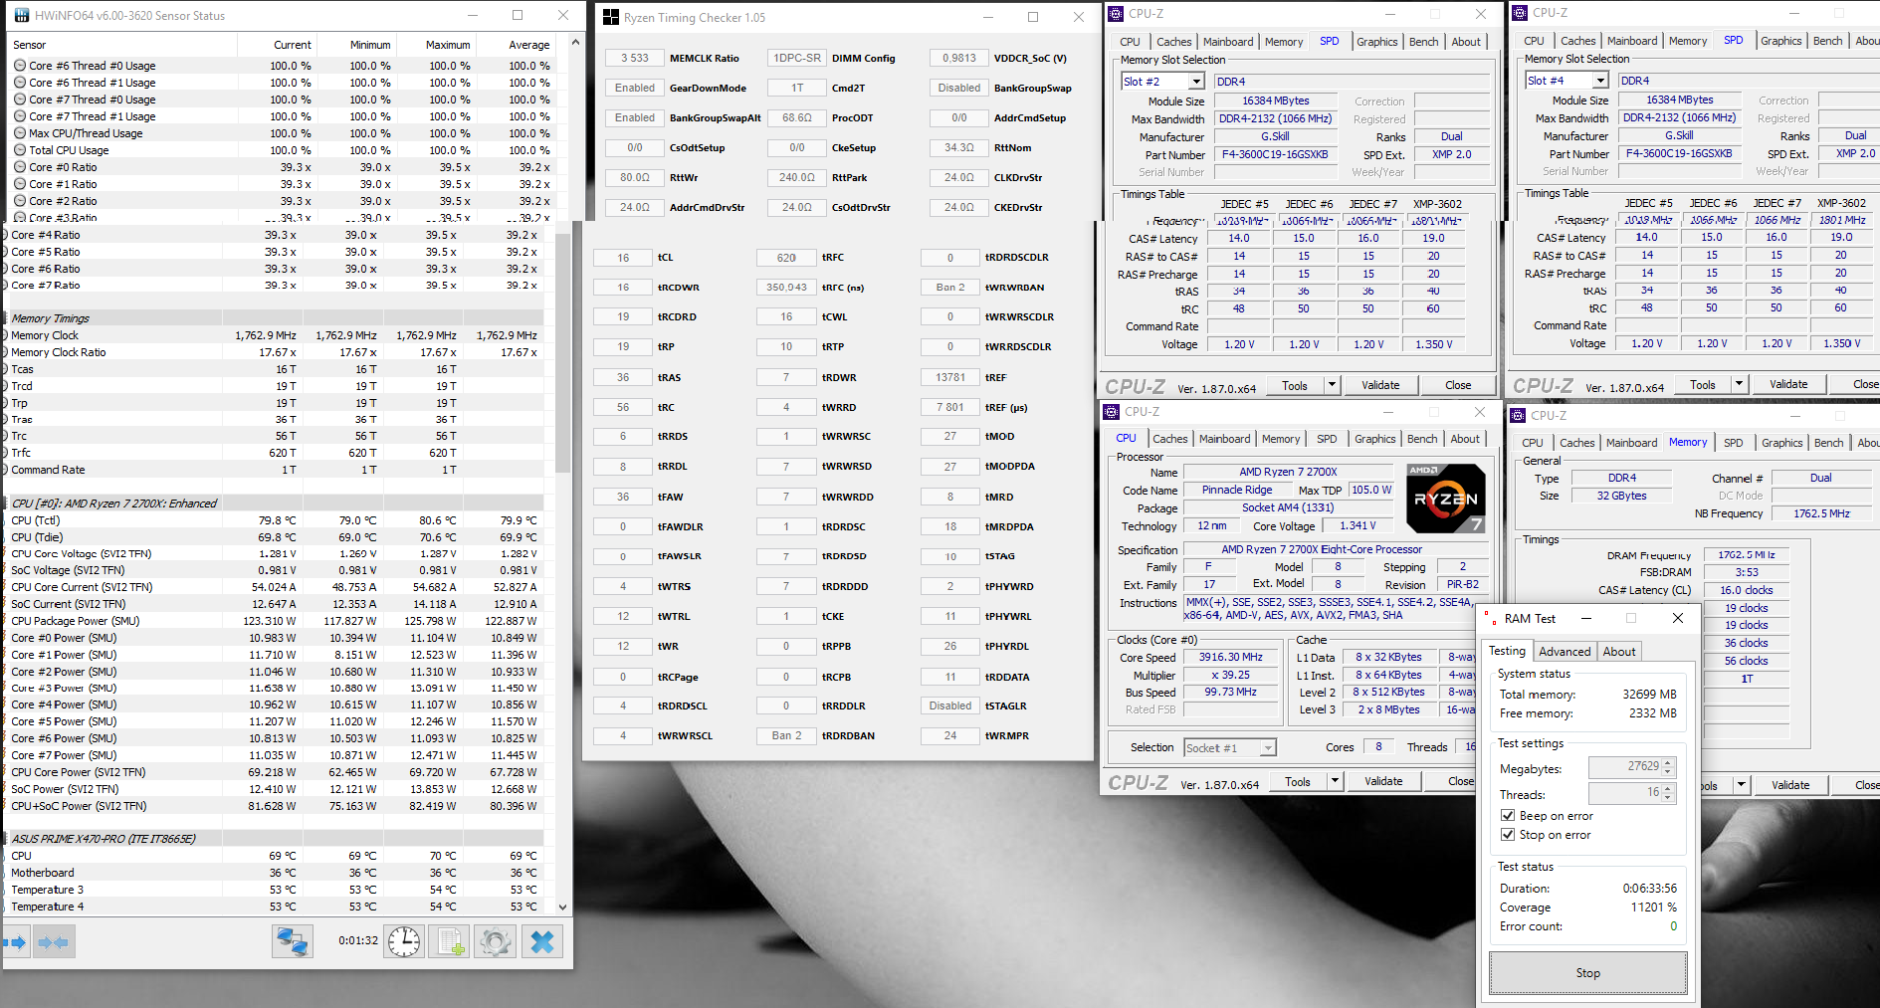The height and width of the screenshot is (1008, 1880).
Task: Open About tab in RAM Test
Action: [1619, 652]
